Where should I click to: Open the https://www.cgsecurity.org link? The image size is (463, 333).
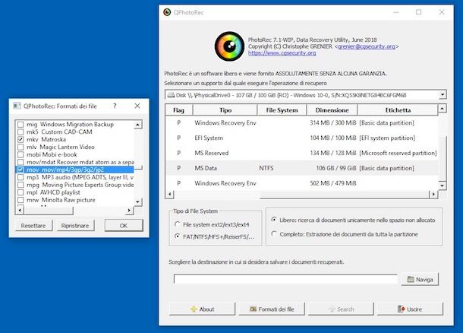[x=282, y=53]
